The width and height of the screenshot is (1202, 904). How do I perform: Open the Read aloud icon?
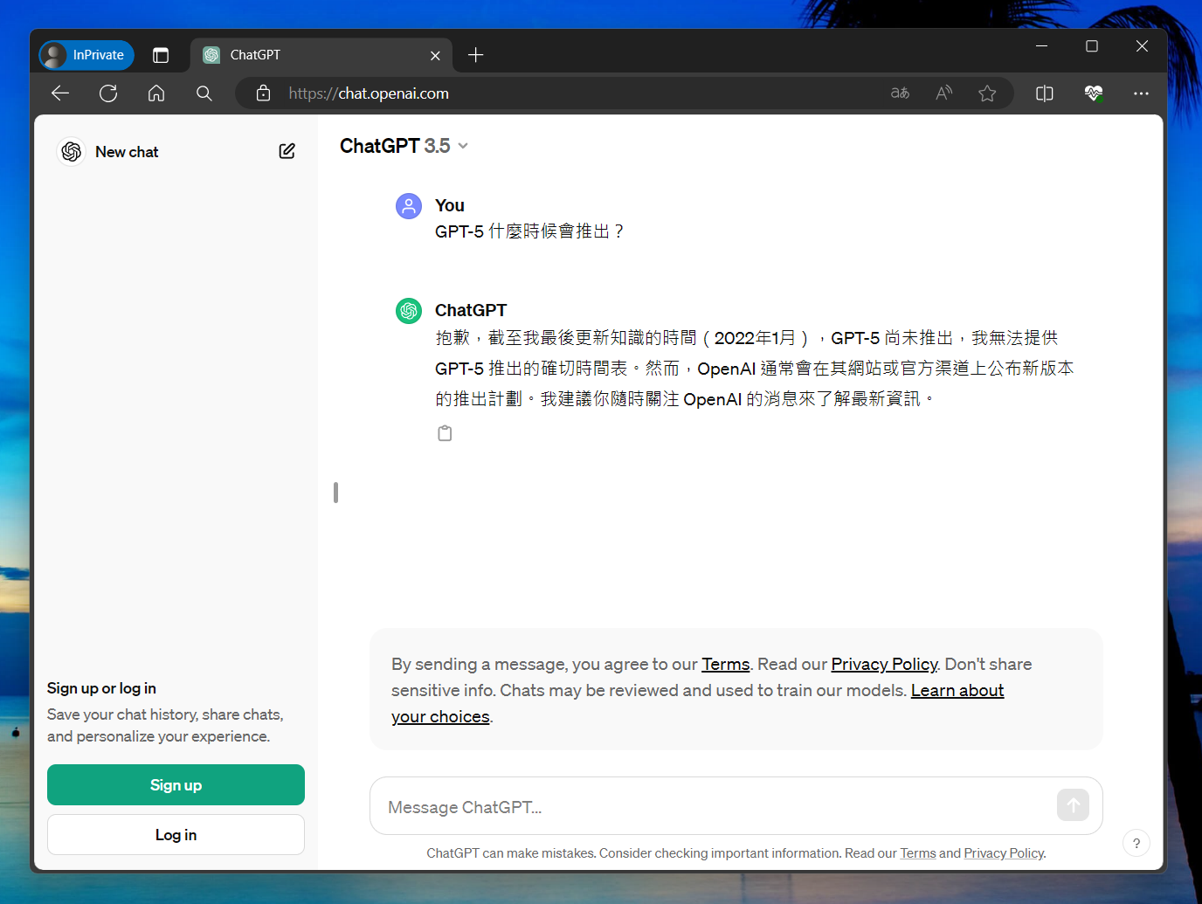943,93
